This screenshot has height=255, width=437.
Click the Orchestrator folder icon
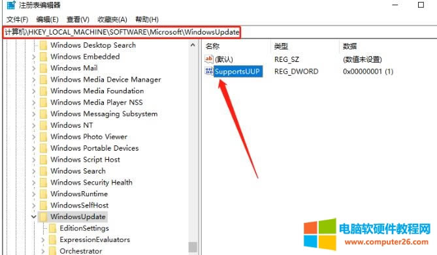52,250
